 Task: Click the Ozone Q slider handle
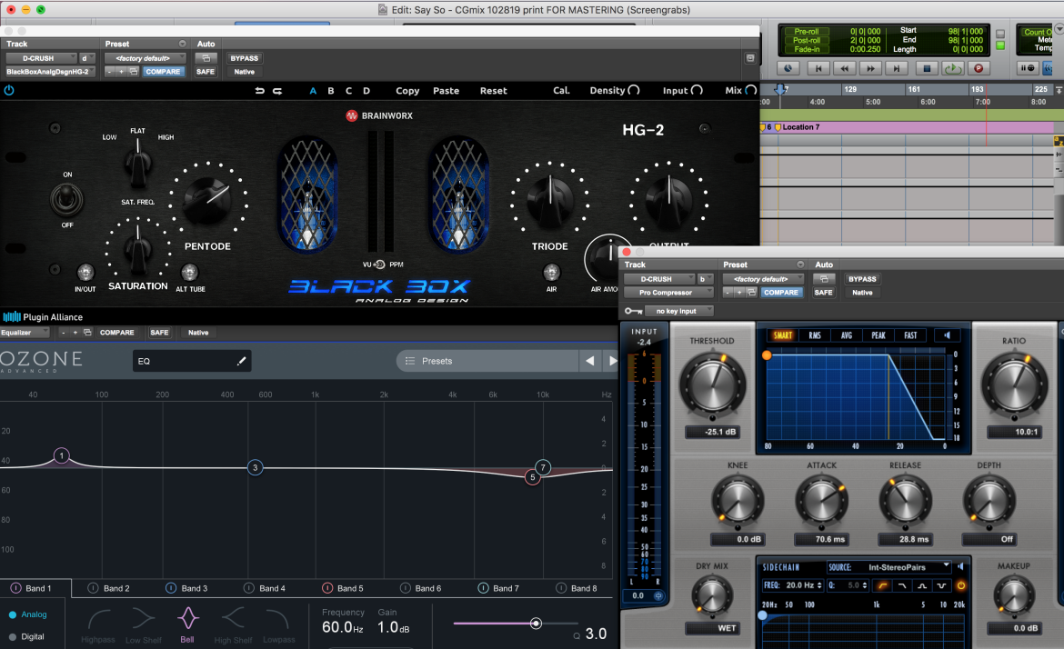(x=536, y=624)
